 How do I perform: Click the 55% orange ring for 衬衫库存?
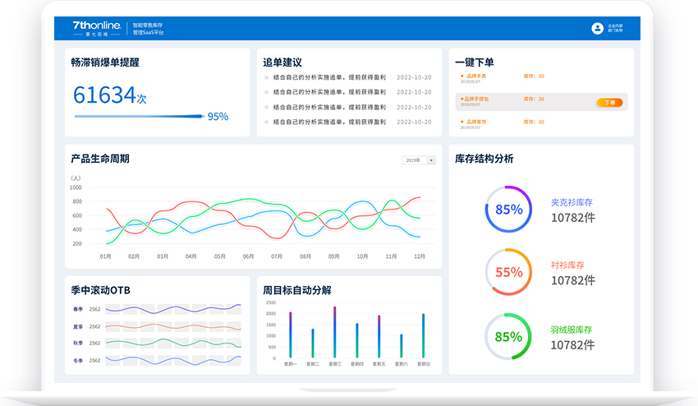[x=508, y=272]
